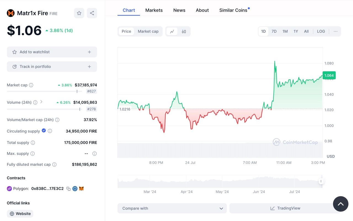The image size is (353, 221).
Task: Click the Polygon network icon
Action: click(x=9, y=189)
